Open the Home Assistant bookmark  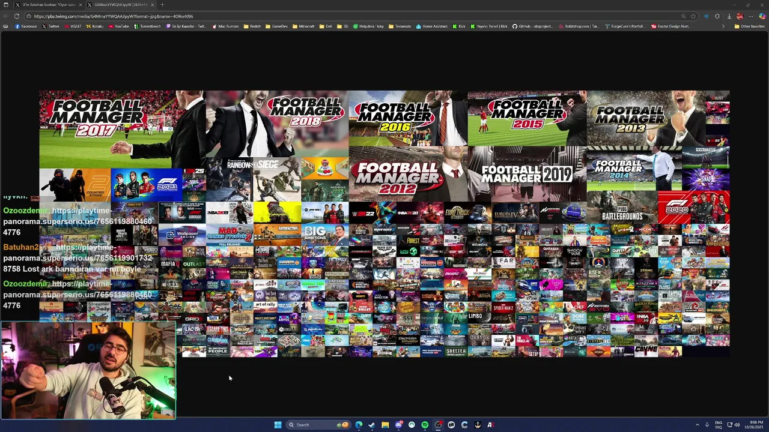pos(431,26)
